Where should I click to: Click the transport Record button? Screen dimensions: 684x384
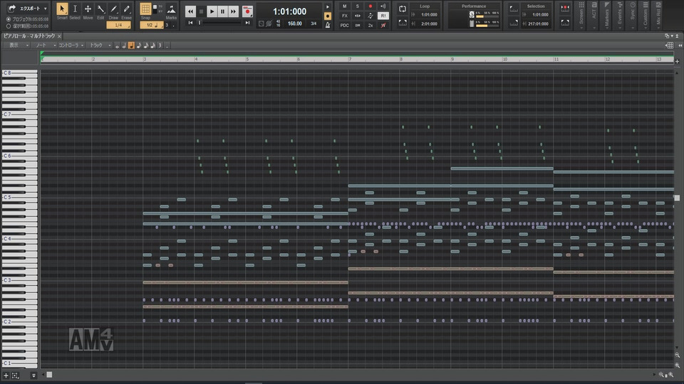tap(247, 11)
